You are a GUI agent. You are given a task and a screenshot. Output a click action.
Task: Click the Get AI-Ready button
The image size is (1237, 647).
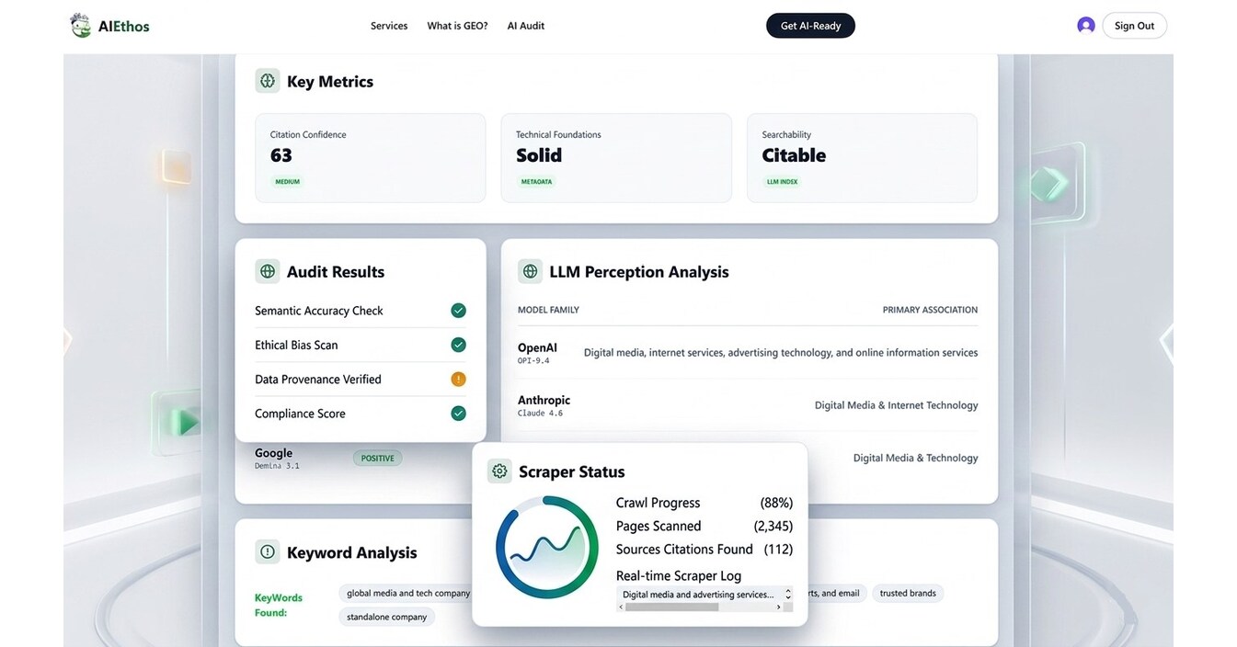(x=810, y=26)
